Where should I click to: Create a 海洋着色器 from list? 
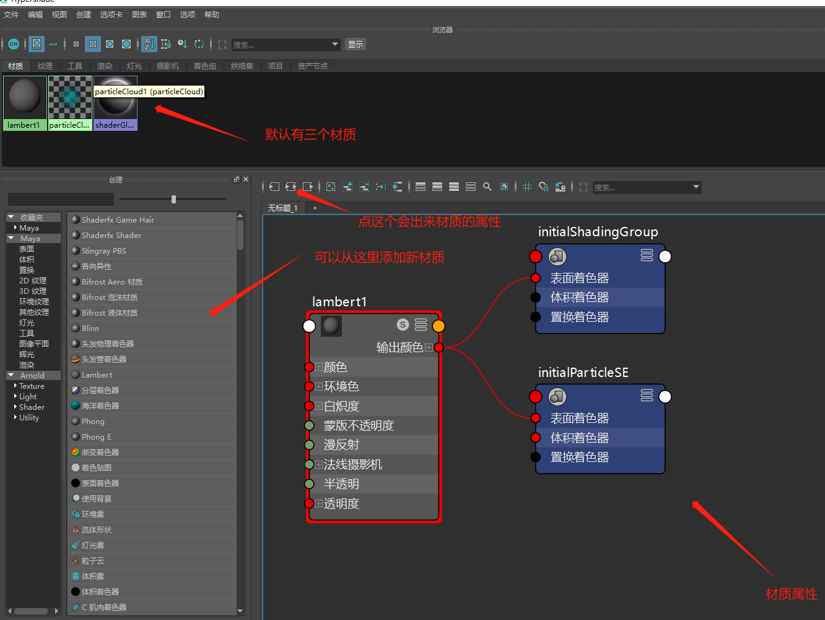click(152, 405)
